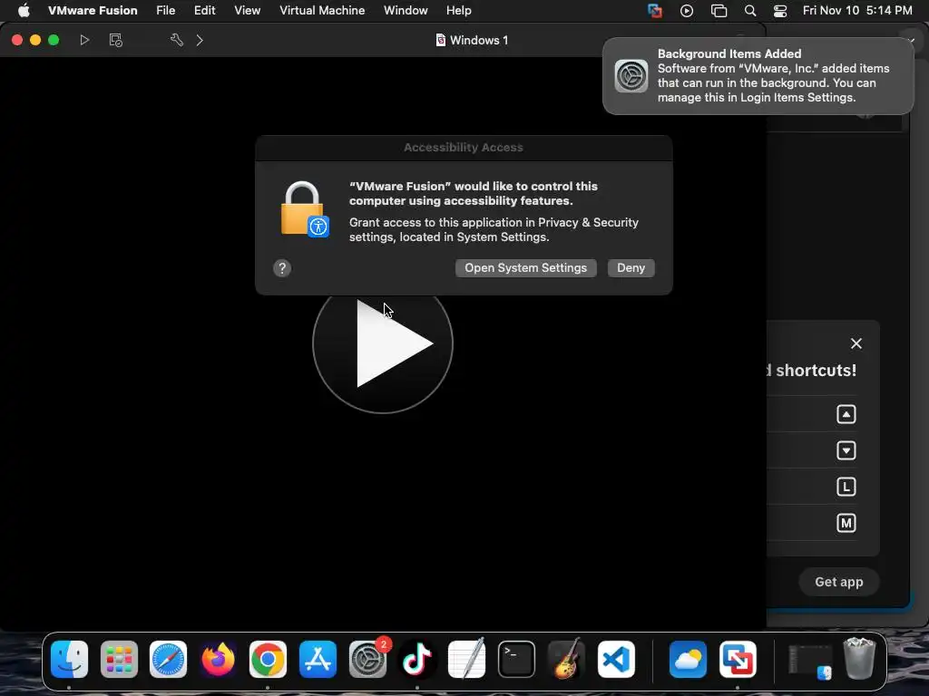Click VMware Fusion icon in the Dock
The width and height of the screenshot is (929, 696).
click(738, 660)
